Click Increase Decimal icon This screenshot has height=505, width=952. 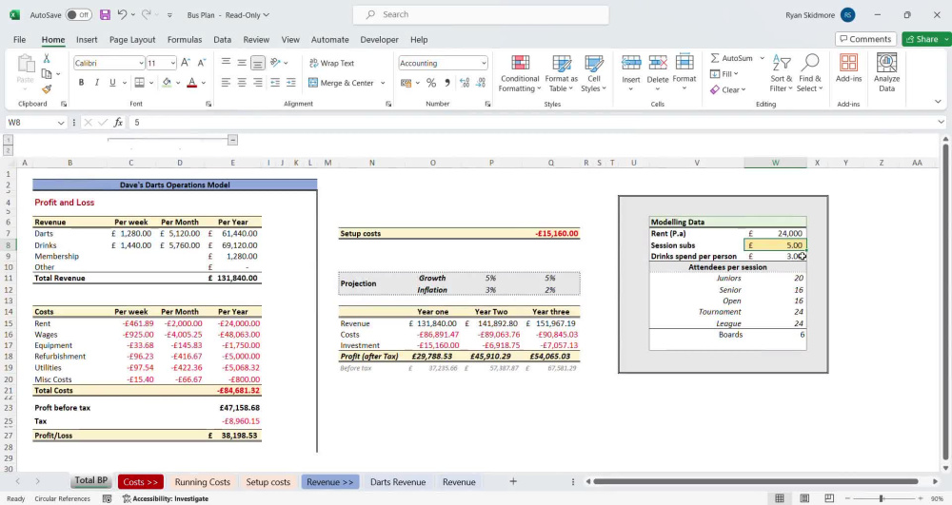465,83
